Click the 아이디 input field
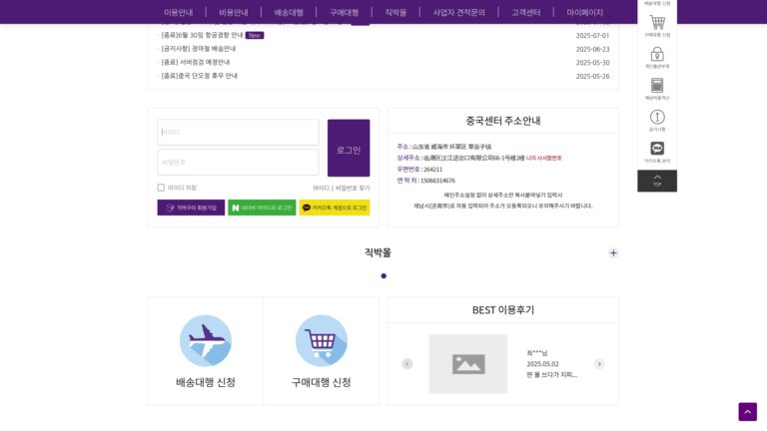The height and width of the screenshot is (431, 767). point(238,133)
